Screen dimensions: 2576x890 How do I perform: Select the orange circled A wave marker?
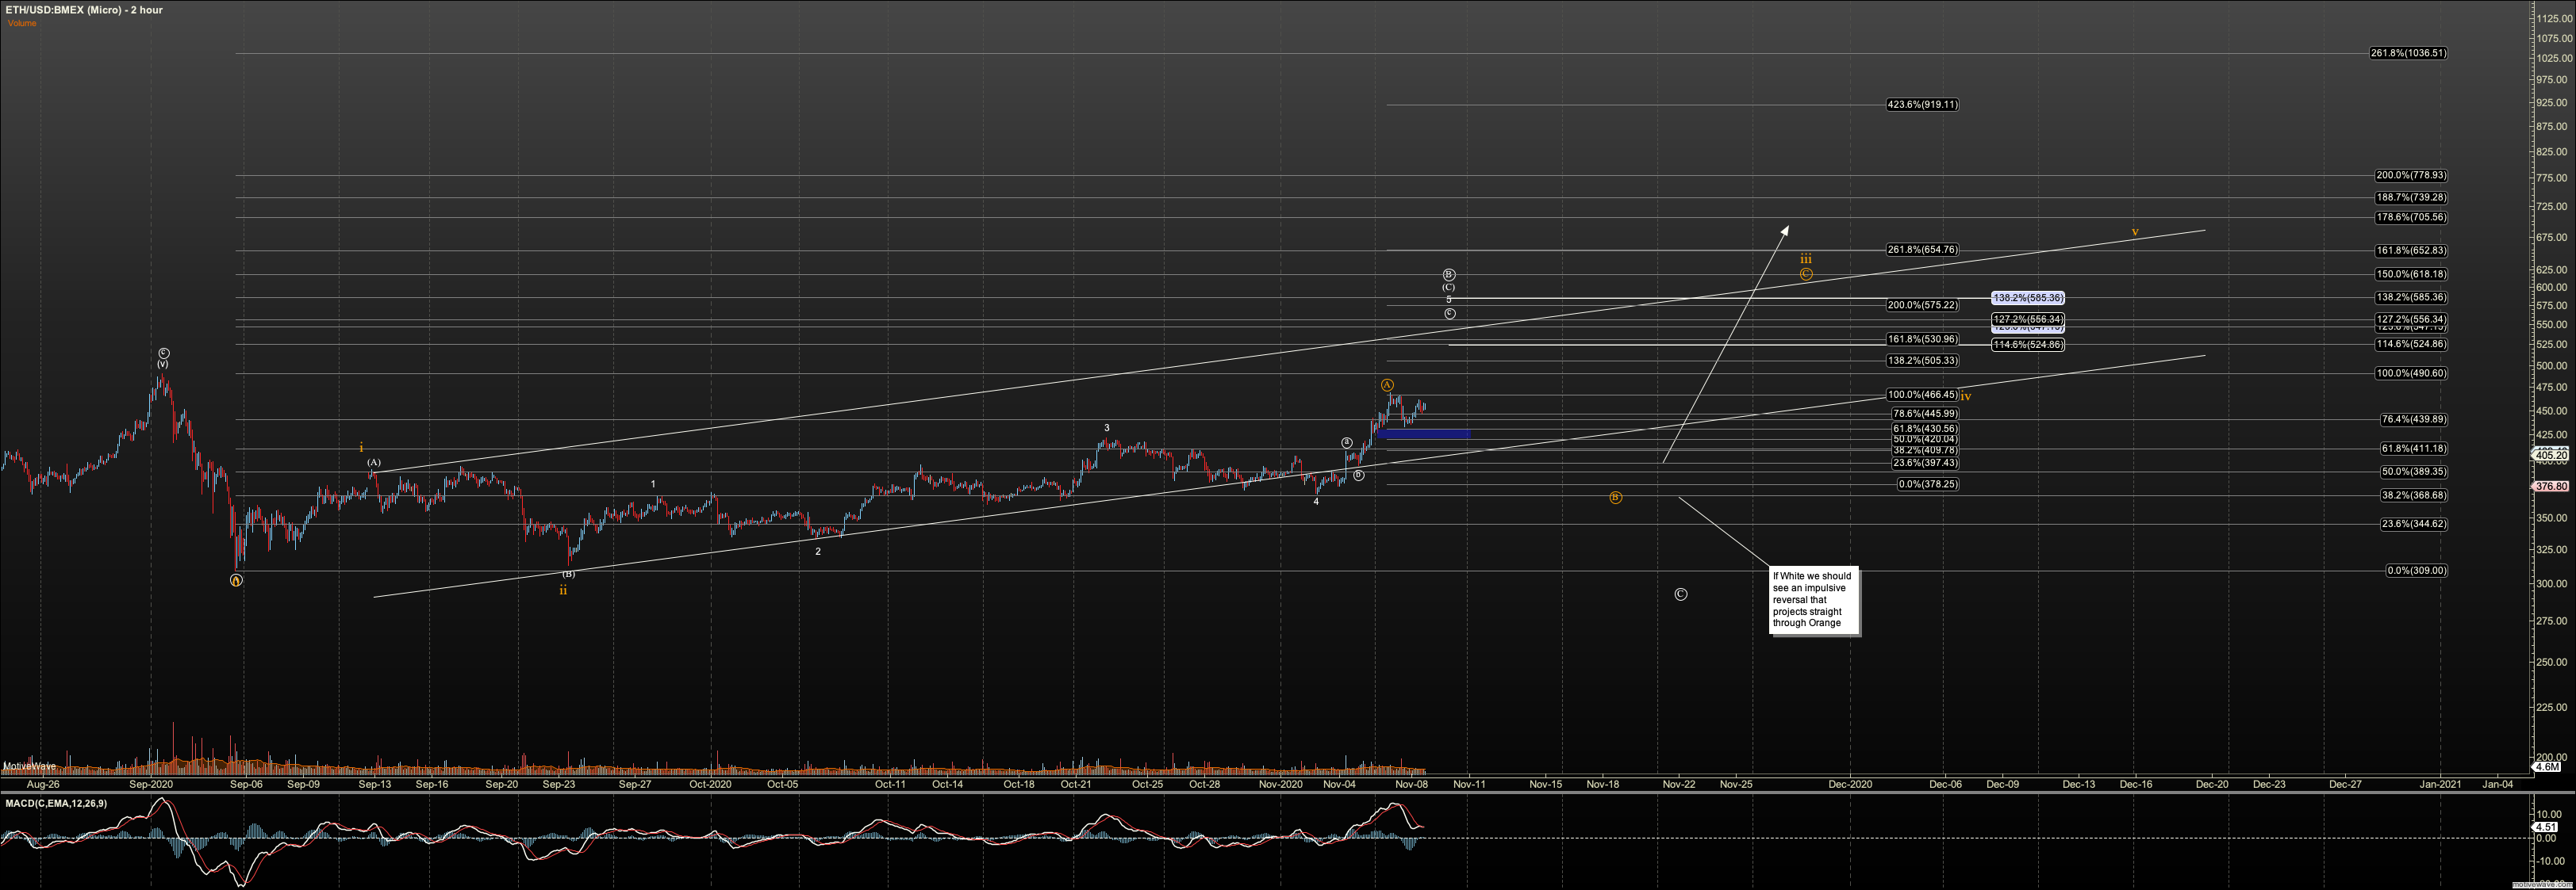pyautogui.click(x=1387, y=384)
